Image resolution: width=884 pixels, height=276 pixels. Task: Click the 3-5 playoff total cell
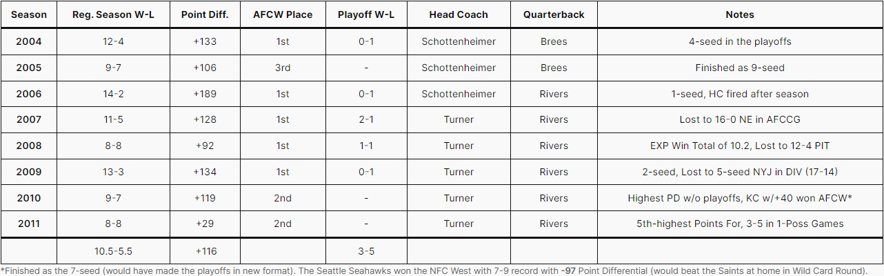coord(365,251)
